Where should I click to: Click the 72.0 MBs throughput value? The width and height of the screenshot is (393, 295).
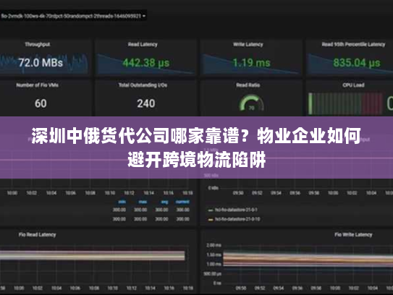coord(41,63)
